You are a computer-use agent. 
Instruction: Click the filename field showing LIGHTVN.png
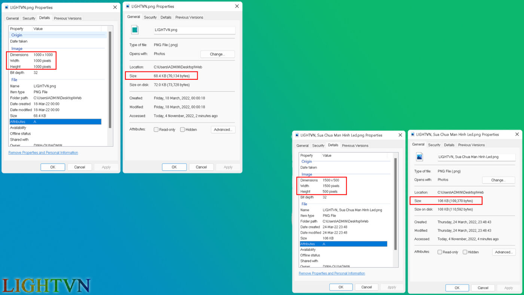[194, 30]
